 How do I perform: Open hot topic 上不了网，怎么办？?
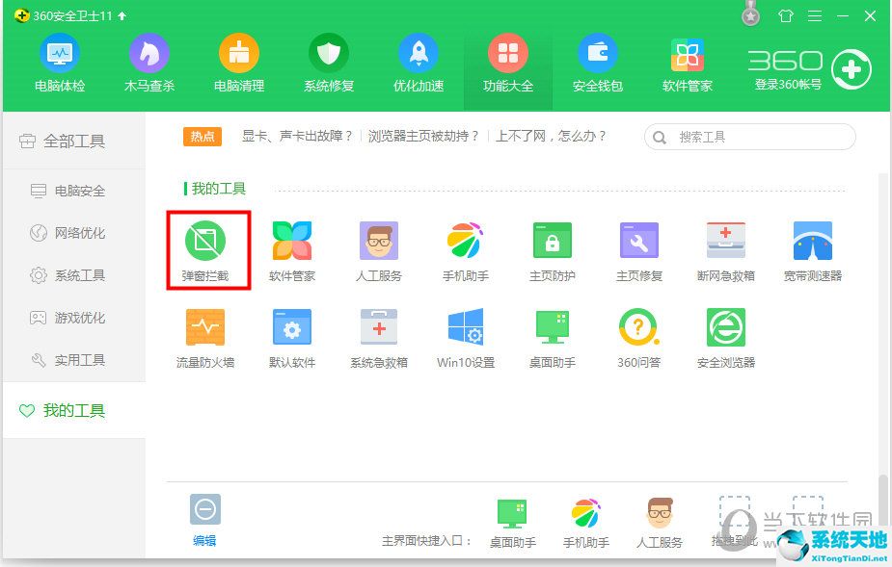(x=552, y=137)
